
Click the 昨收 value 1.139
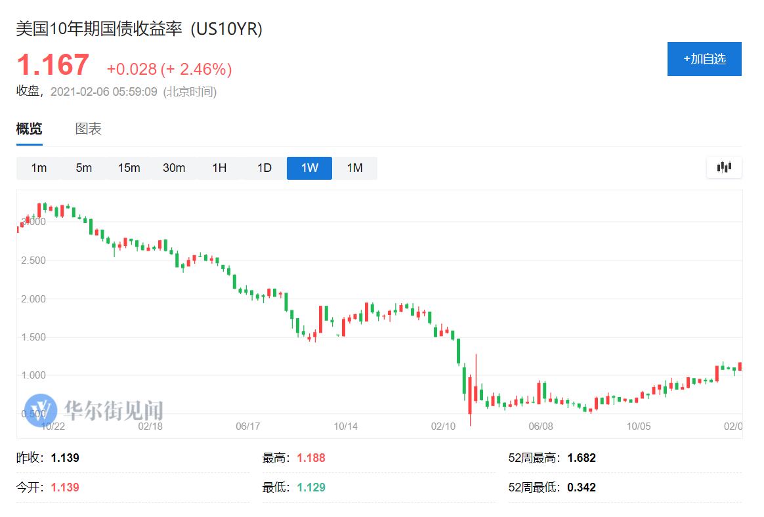point(66,457)
